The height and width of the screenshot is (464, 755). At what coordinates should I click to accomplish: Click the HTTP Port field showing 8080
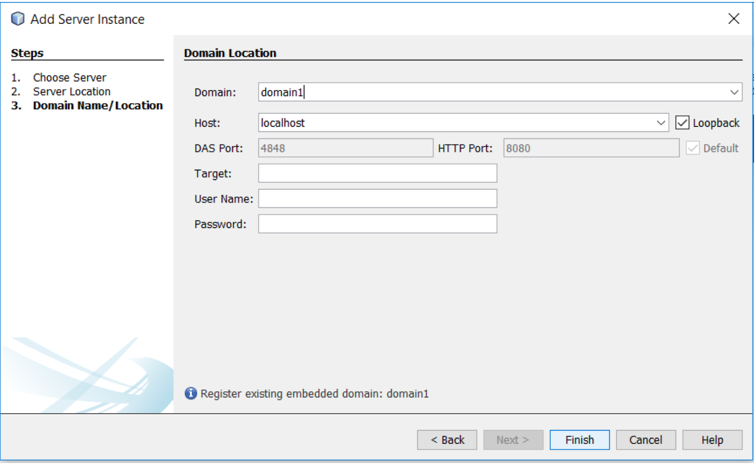(x=591, y=148)
